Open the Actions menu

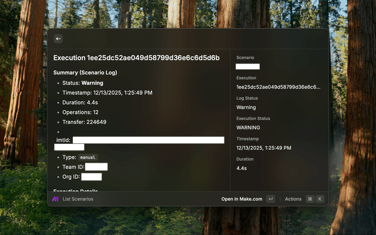point(293,199)
